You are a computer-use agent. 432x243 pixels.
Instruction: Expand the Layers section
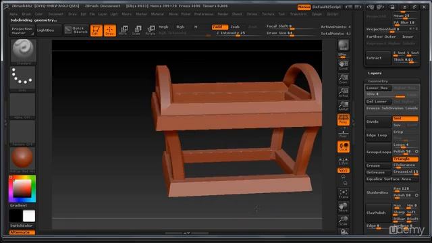375,73
